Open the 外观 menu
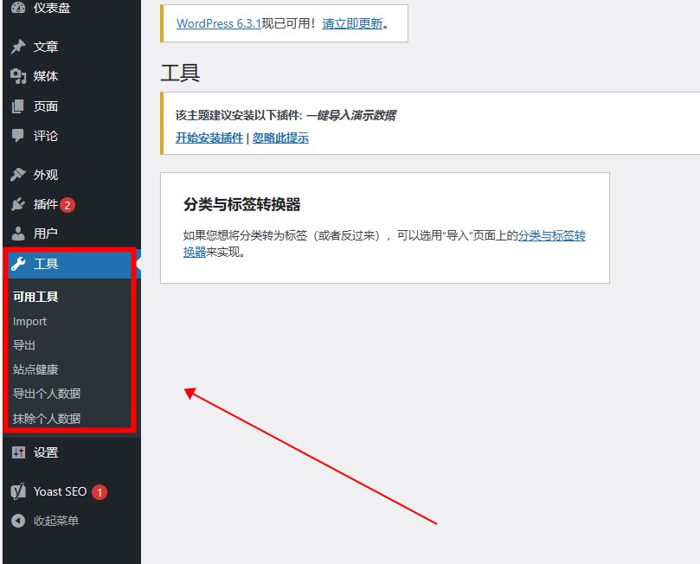700x564 pixels. (46, 175)
